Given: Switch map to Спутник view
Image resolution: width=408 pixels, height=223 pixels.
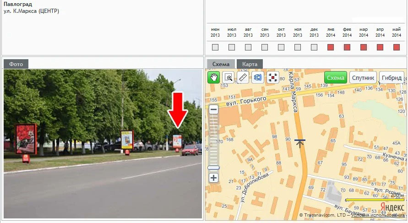Looking at the screenshot, I should (x=363, y=78).
